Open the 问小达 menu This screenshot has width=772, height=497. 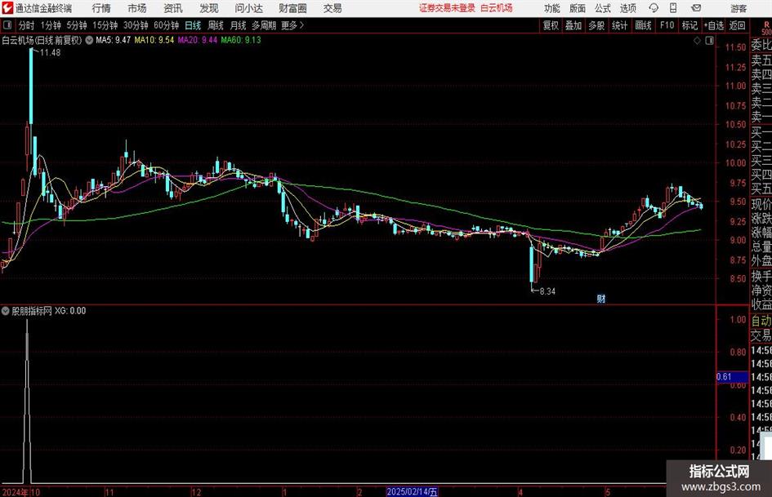coord(248,8)
